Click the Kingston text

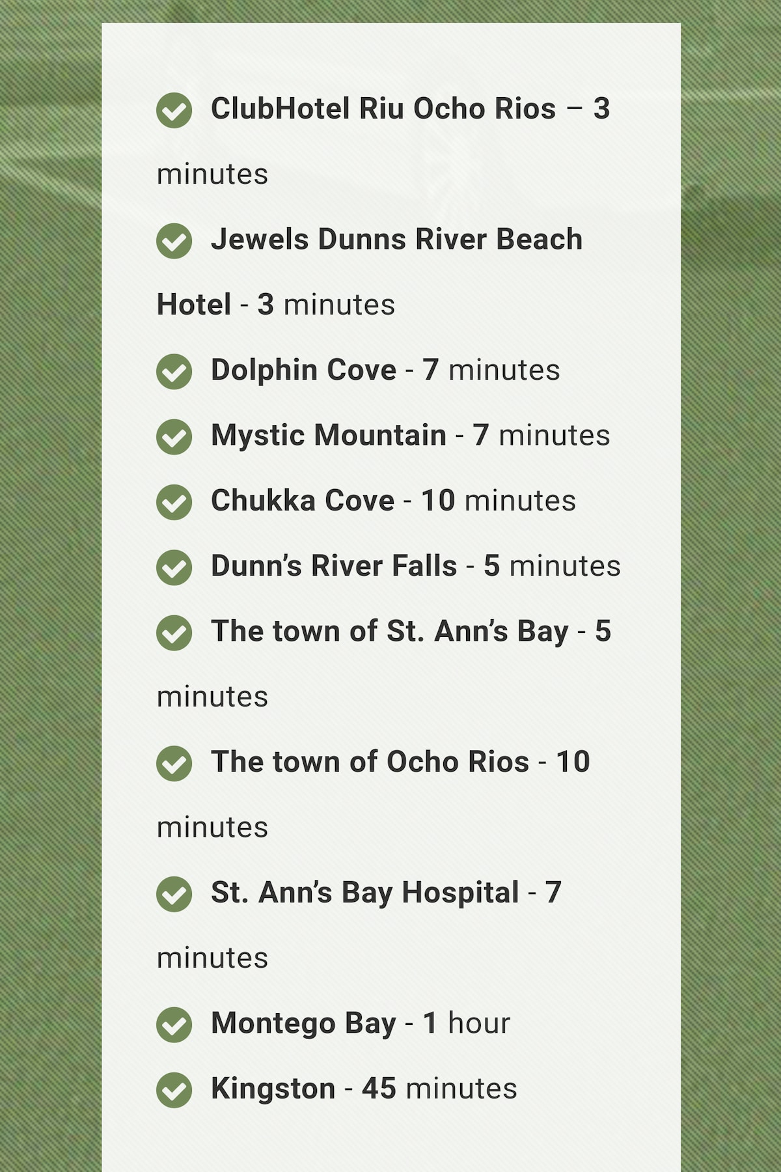pos(273,1089)
